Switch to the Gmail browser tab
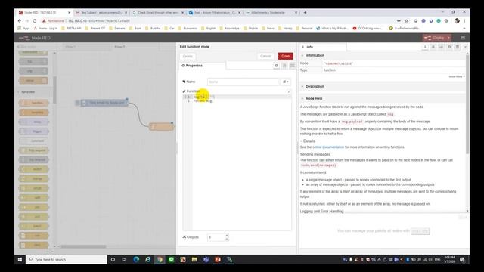The width and height of the screenshot is (484, 272). 101,13
